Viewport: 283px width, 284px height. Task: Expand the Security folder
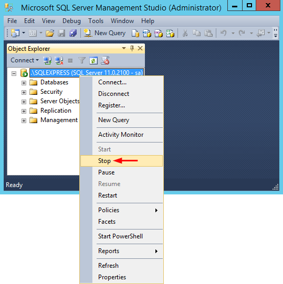pyautogui.click(x=24, y=92)
